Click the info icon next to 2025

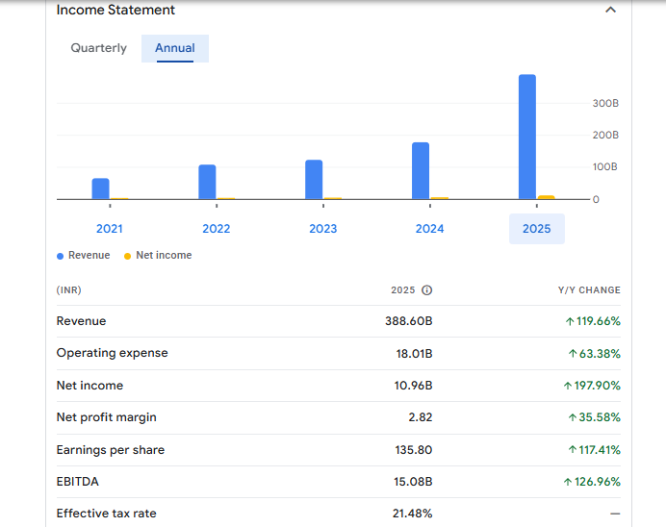427,290
